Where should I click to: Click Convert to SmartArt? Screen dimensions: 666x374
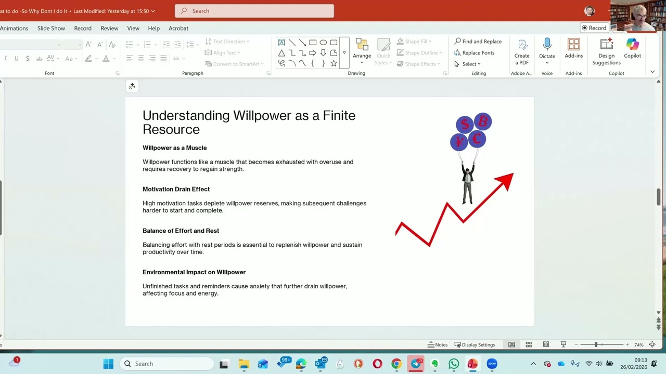coord(234,64)
